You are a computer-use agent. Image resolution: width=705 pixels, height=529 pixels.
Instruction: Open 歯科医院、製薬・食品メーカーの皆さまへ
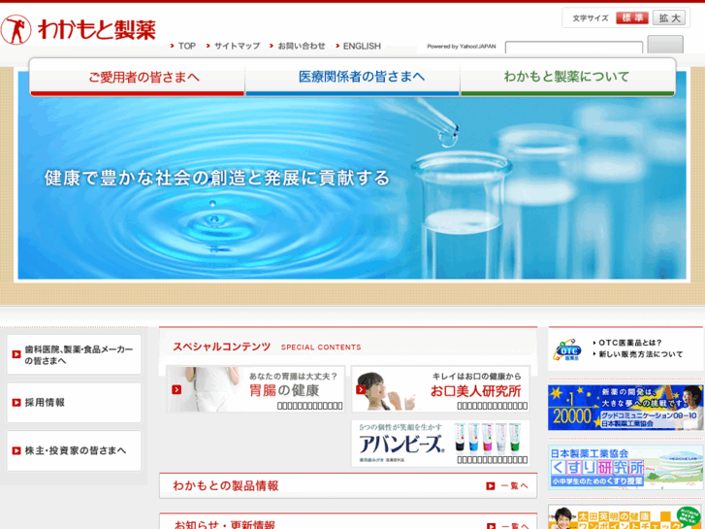pyautogui.click(x=74, y=354)
